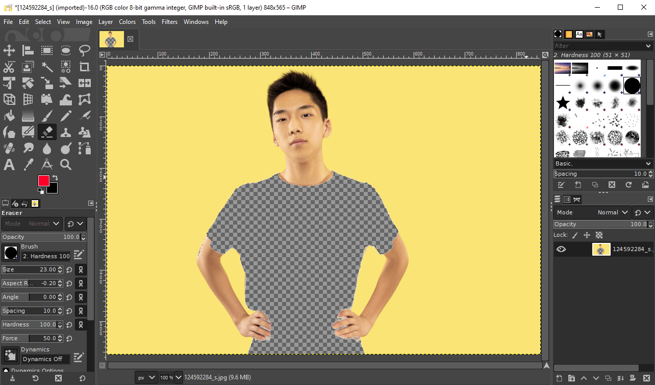Toggle lock pixels brush icon in Layers
This screenshot has width=655, height=385.
coord(575,235)
